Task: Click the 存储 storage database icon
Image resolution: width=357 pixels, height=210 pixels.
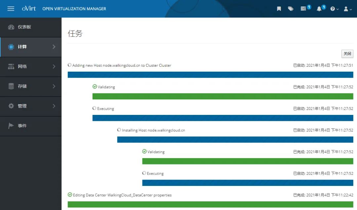Action: tap(11, 86)
